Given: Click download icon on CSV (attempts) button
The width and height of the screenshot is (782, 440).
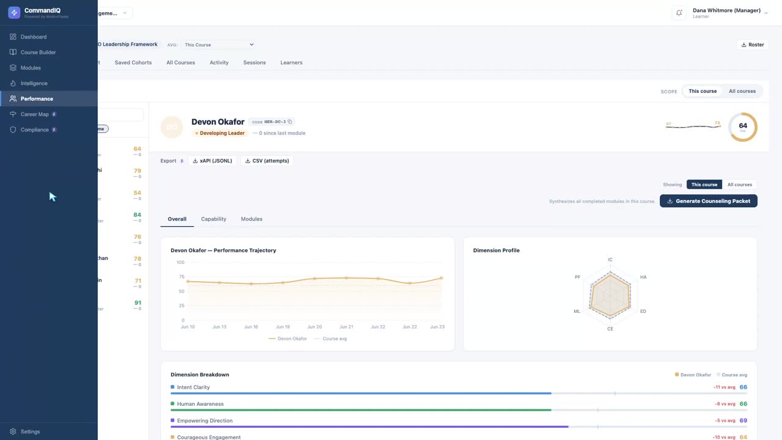Looking at the screenshot, I should (248, 161).
